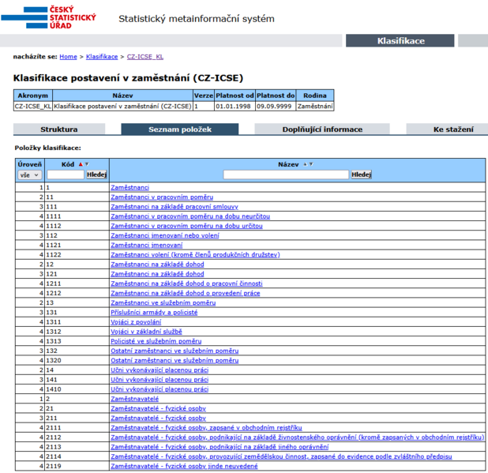The height and width of the screenshot is (473, 488).
Task: Select the Platnost do value 09.09.9999
Action: (276, 107)
